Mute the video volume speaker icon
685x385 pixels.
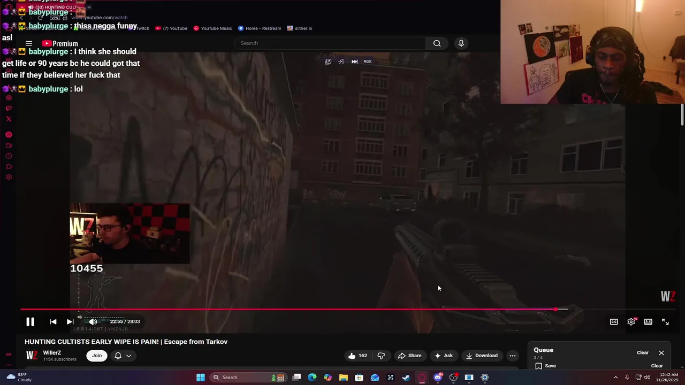93,321
